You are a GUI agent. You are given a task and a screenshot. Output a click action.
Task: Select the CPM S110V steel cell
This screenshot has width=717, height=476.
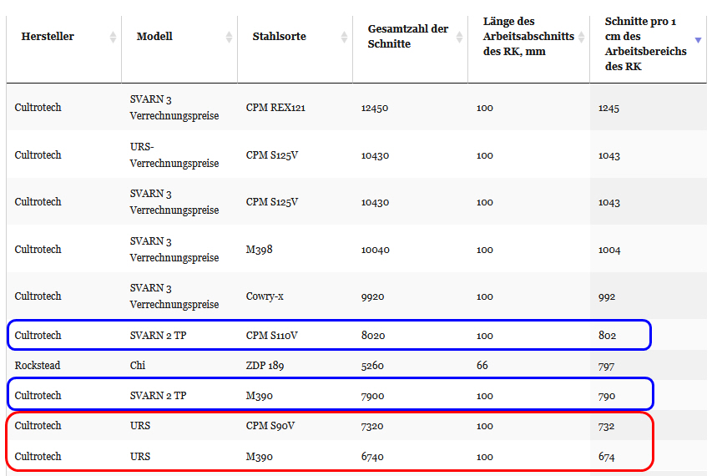pos(271,336)
